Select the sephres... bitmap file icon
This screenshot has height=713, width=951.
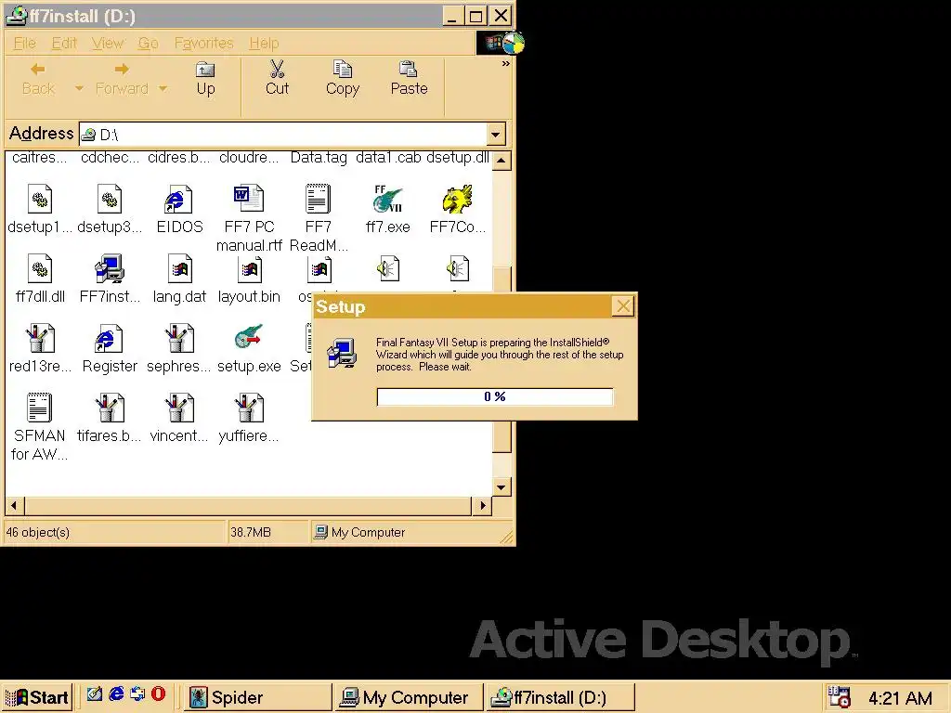pyautogui.click(x=179, y=338)
